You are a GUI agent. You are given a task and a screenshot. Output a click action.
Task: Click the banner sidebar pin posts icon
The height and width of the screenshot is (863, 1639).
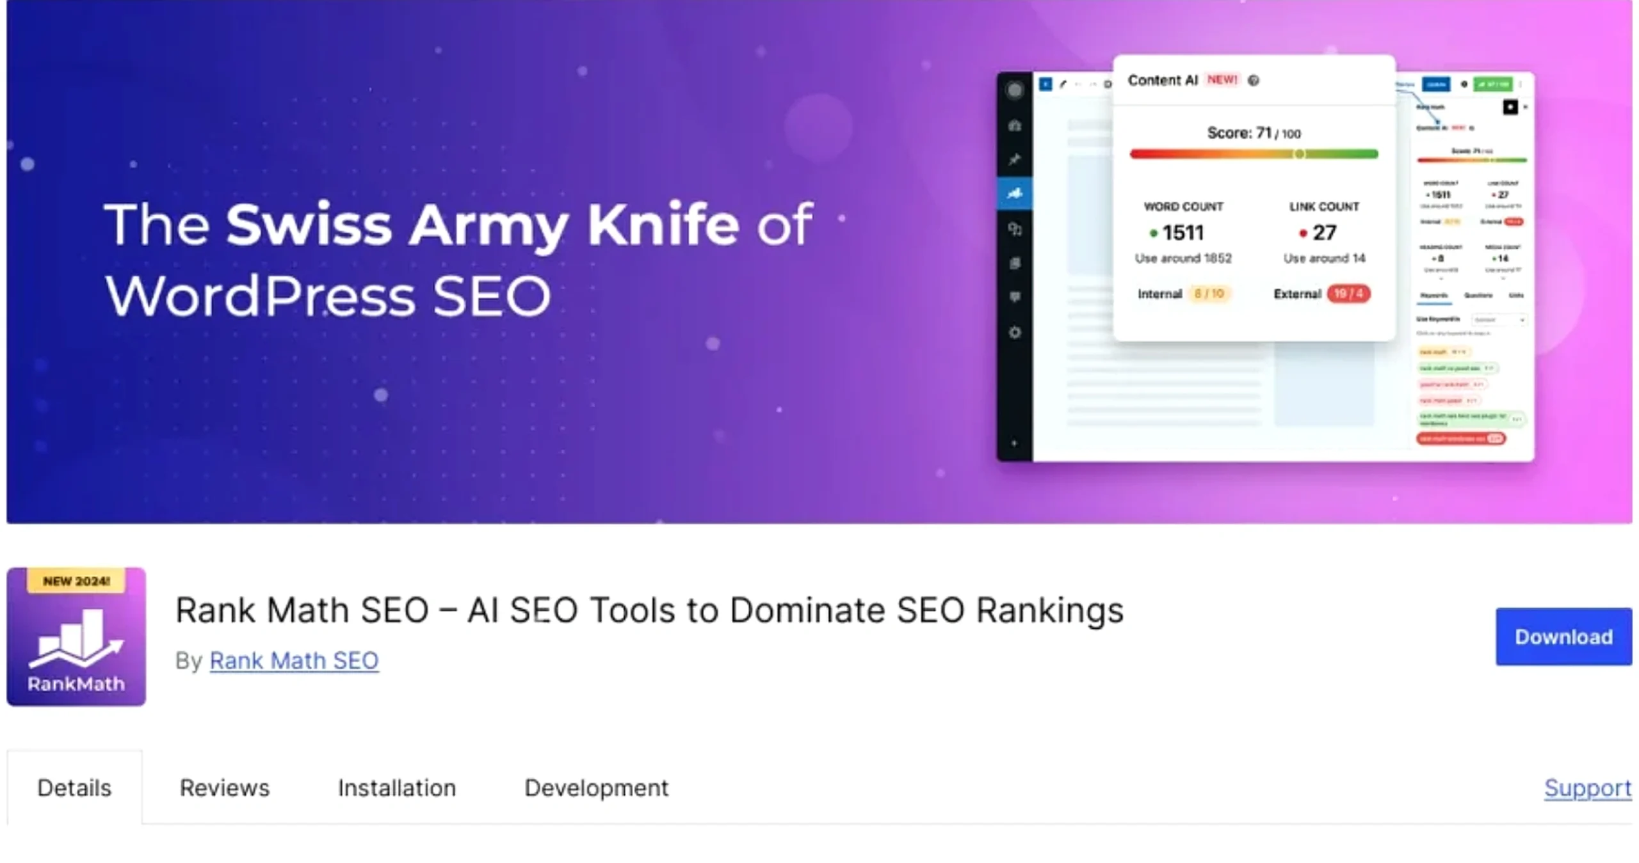coord(1014,159)
